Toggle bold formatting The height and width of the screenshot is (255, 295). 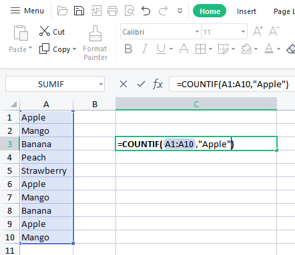(128, 49)
